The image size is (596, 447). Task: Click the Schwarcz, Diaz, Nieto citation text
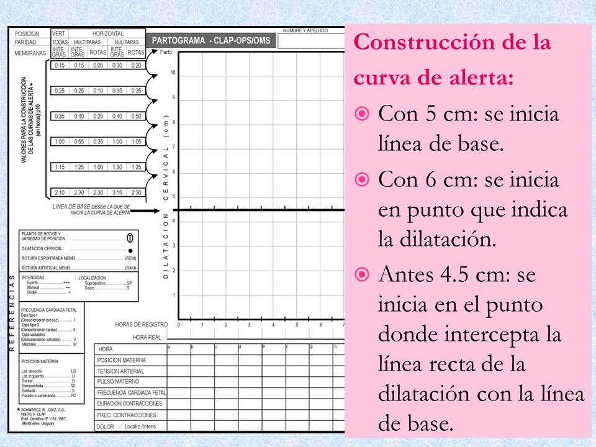click(x=43, y=417)
